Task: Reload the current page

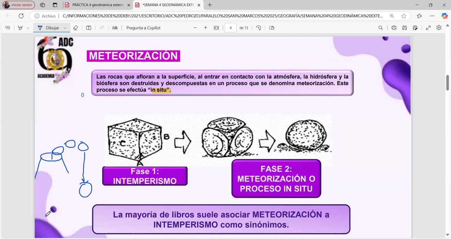Action: tap(21, 16)
